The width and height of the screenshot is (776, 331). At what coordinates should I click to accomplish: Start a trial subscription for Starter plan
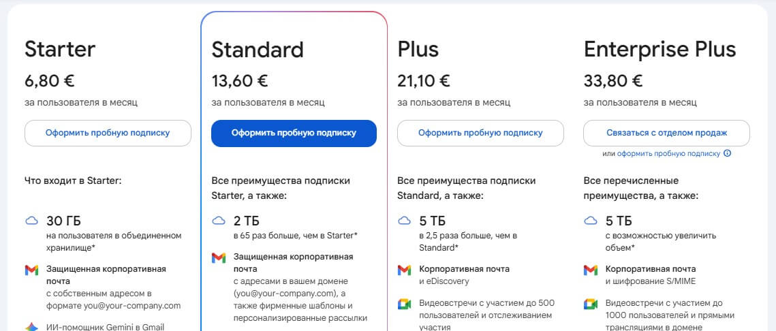pyautogui.click(x=108, y=133)
